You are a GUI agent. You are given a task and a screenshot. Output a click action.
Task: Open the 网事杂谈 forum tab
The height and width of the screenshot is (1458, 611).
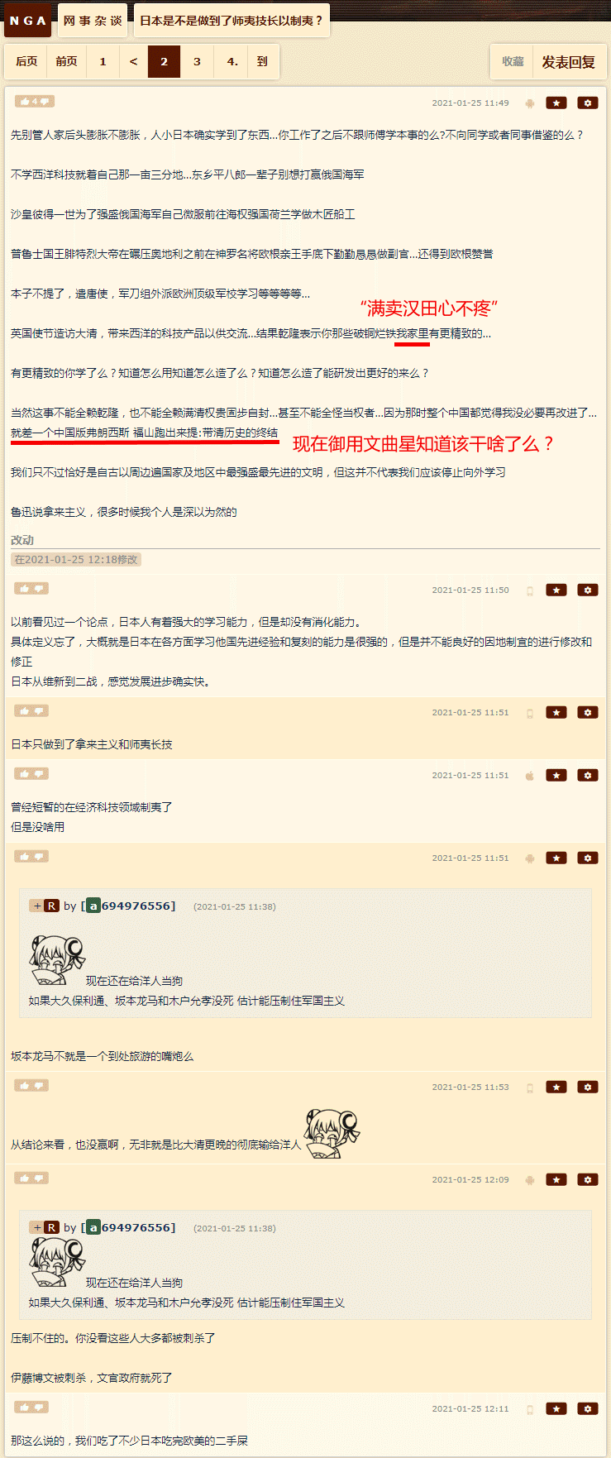coord(93,21)
